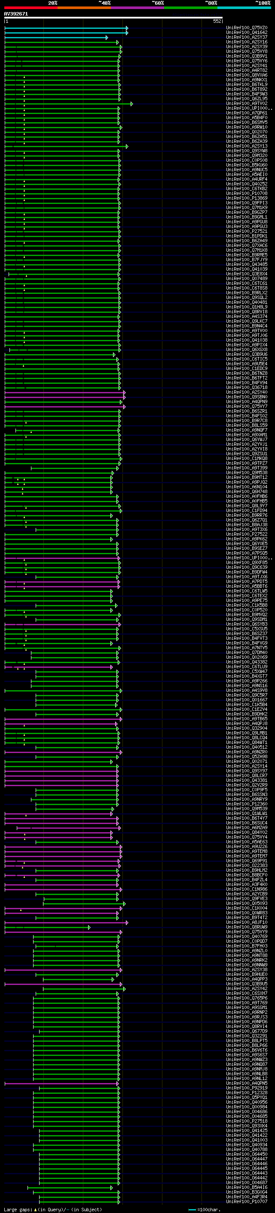This screenshot has width=275, height=1213.
Task: Click the white query sequence bar
Action: (113, 18)
